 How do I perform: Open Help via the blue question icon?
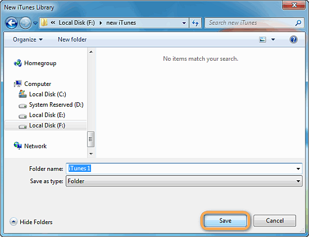coord(293,40)
